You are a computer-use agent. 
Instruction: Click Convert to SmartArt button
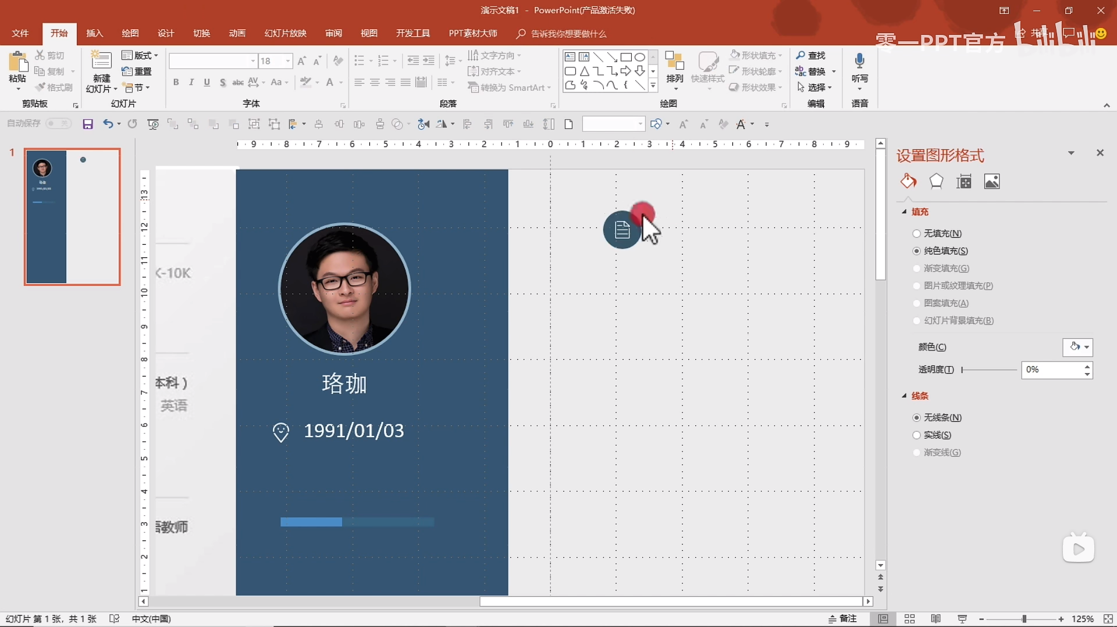pos(509,87)
